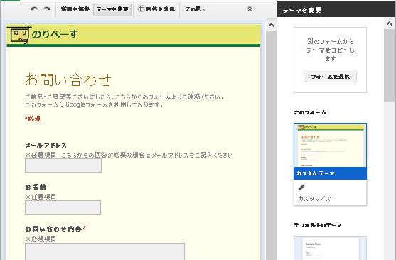Click the お名前 input field
The width and height of the screenshot is (396, 260).
(63, 207)
